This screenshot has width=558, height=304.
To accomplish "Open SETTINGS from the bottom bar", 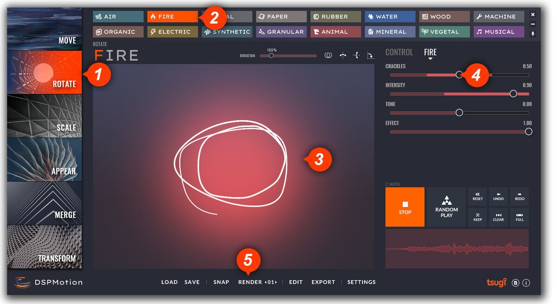I will click(x=361, y=282).
